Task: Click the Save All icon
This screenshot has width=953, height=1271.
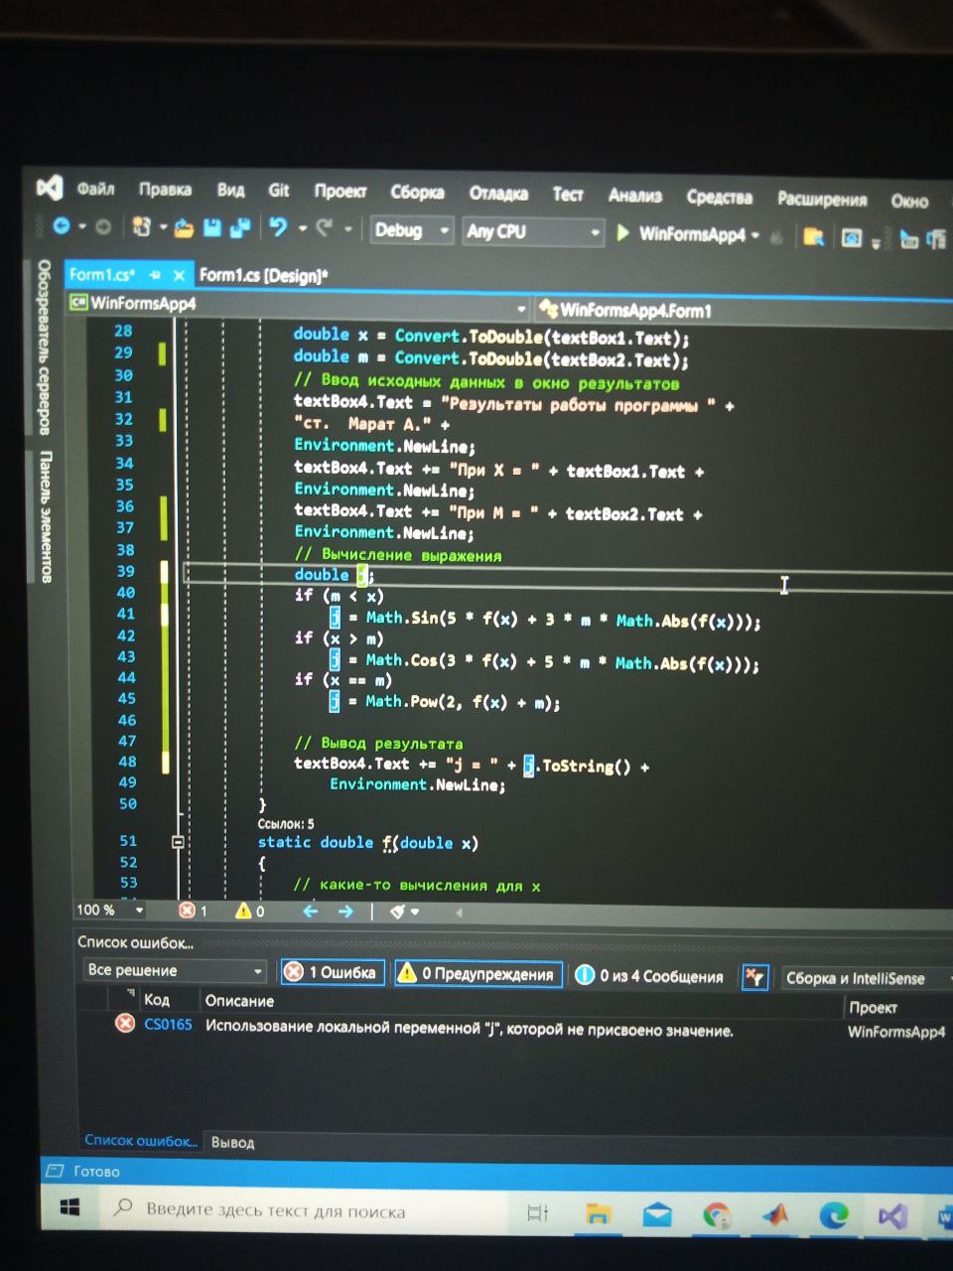Action: pyautogui.click(x=239, y=228)
